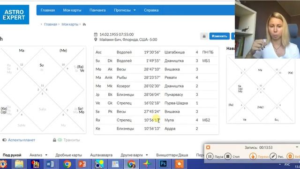Expand the Другие варги dropdown

134,155
